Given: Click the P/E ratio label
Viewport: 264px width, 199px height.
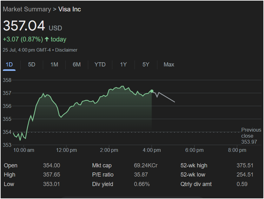Looking at the screenshot, I should click(103, 175).
